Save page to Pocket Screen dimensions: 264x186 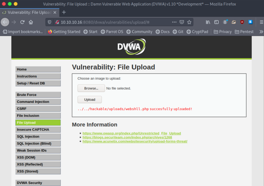pyautogui.click(x=182, y=22)
